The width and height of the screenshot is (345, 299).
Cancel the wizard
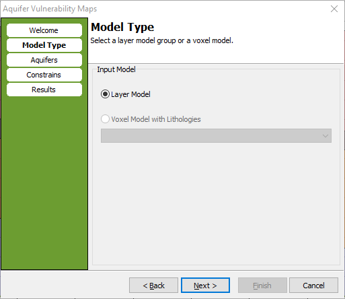point(313,286)
